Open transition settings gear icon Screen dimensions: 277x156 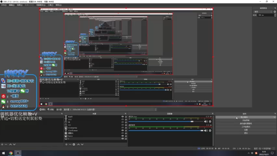(x=275, y=12)
